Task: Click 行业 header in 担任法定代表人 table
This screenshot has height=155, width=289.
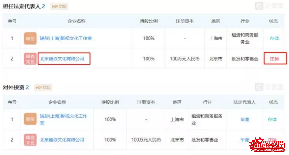Action: point(245,21)
